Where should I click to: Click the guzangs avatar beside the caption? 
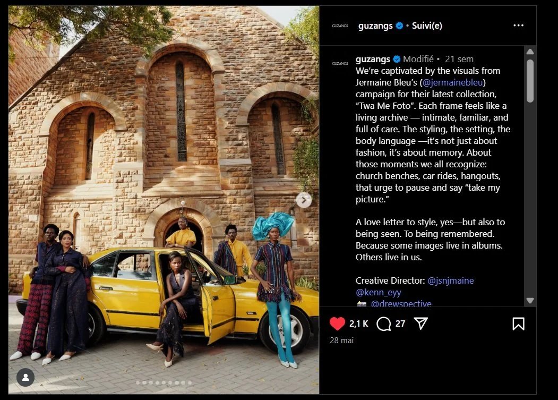[x=340, y=63]
